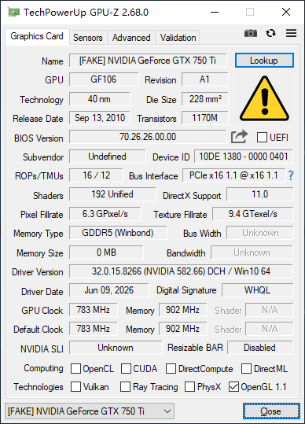Click the Default Clock row Shader N/A field
This screenshot has height=424, width=305.
pyautogui.click(x=270, y=329)
